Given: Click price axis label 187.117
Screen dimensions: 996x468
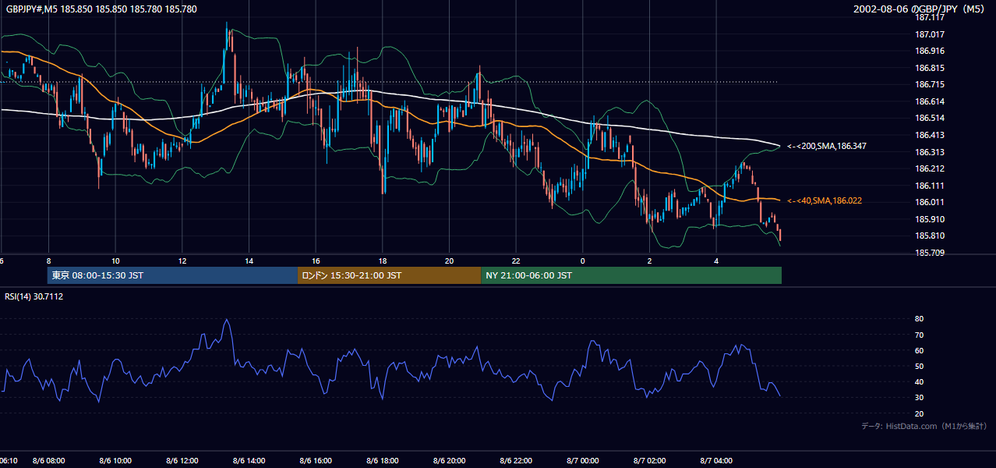Looking at the screenshot, I should pyautogui.click(x=930, y=17).
